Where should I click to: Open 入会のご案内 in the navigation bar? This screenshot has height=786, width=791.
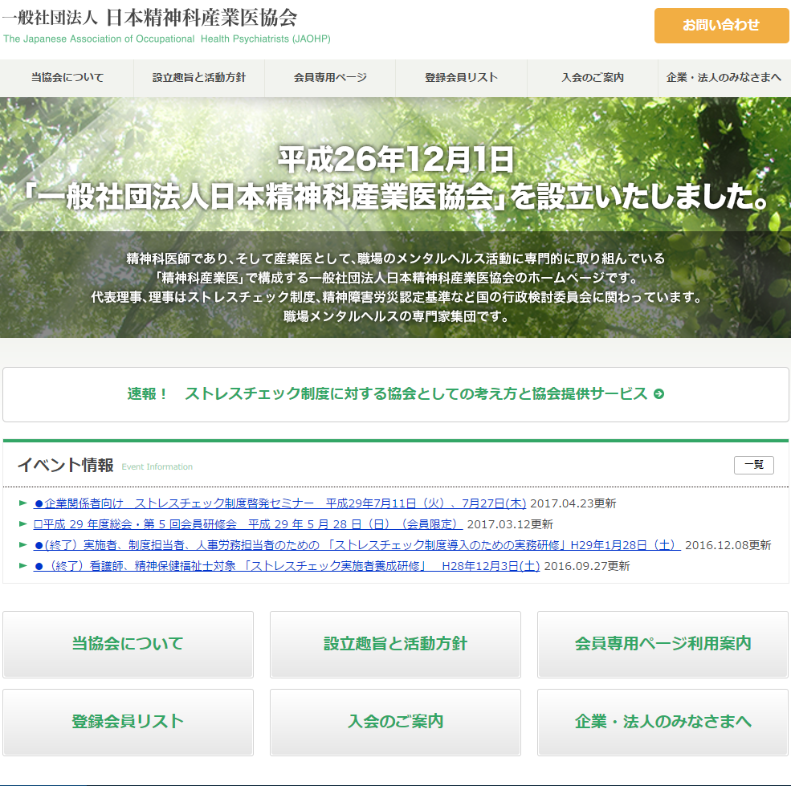(593, 78)
